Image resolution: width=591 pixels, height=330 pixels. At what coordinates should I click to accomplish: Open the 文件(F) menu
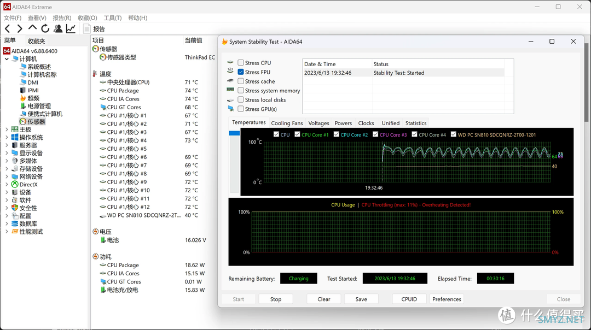pos(13,17)
